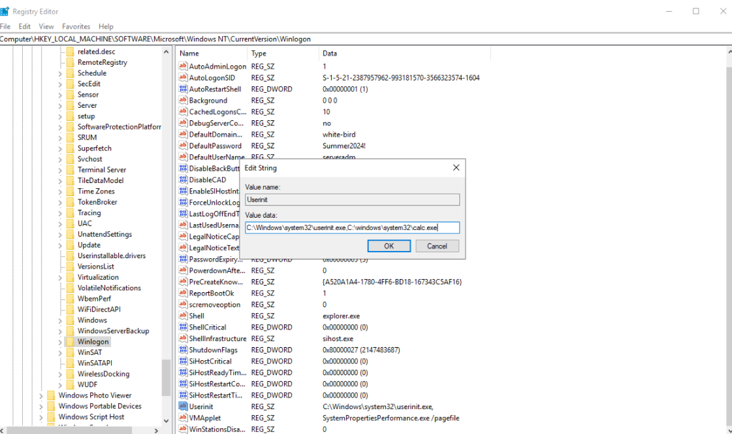Select the ShellInfrastructure value name
732x434 pixels.
pyautogui.click(x=217, y=339)
